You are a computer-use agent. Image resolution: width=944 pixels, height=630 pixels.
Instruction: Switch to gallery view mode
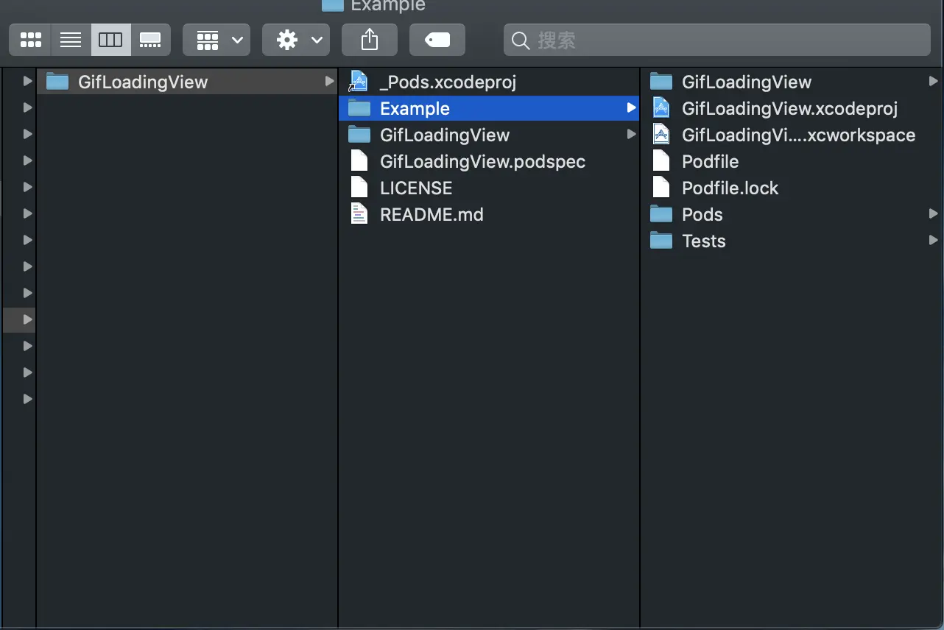coord(150,40)
